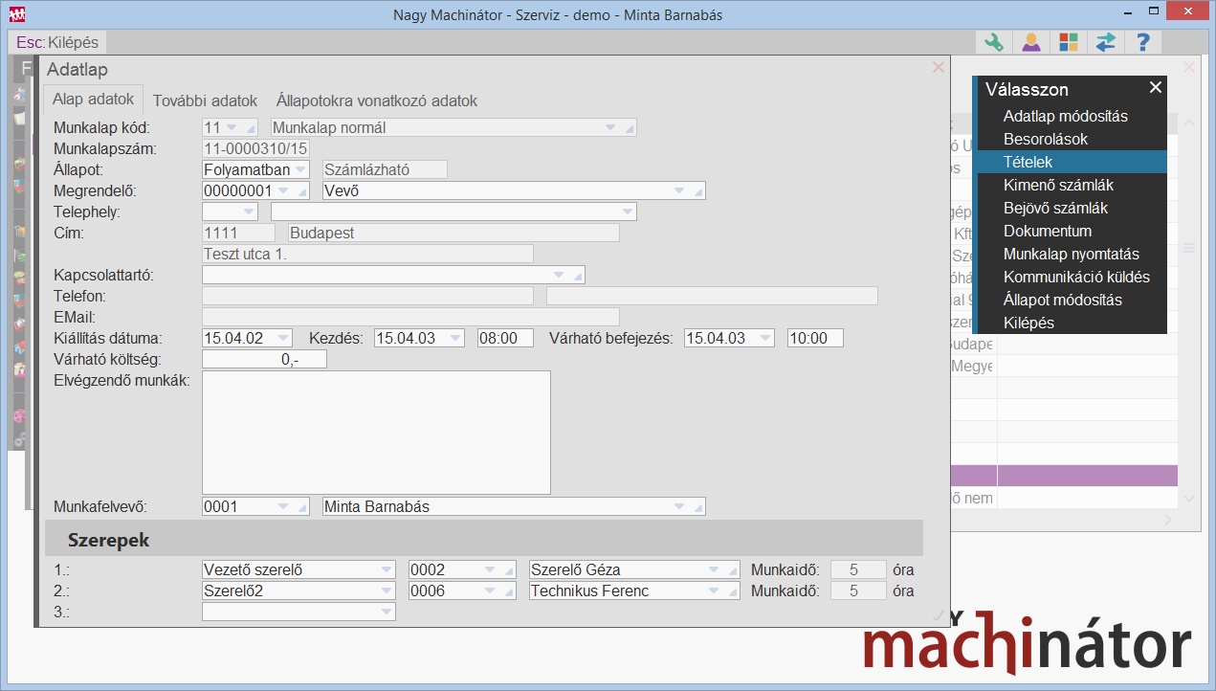Switch to the Alap adatok tab
The image size is (1216, 691).
93,100
